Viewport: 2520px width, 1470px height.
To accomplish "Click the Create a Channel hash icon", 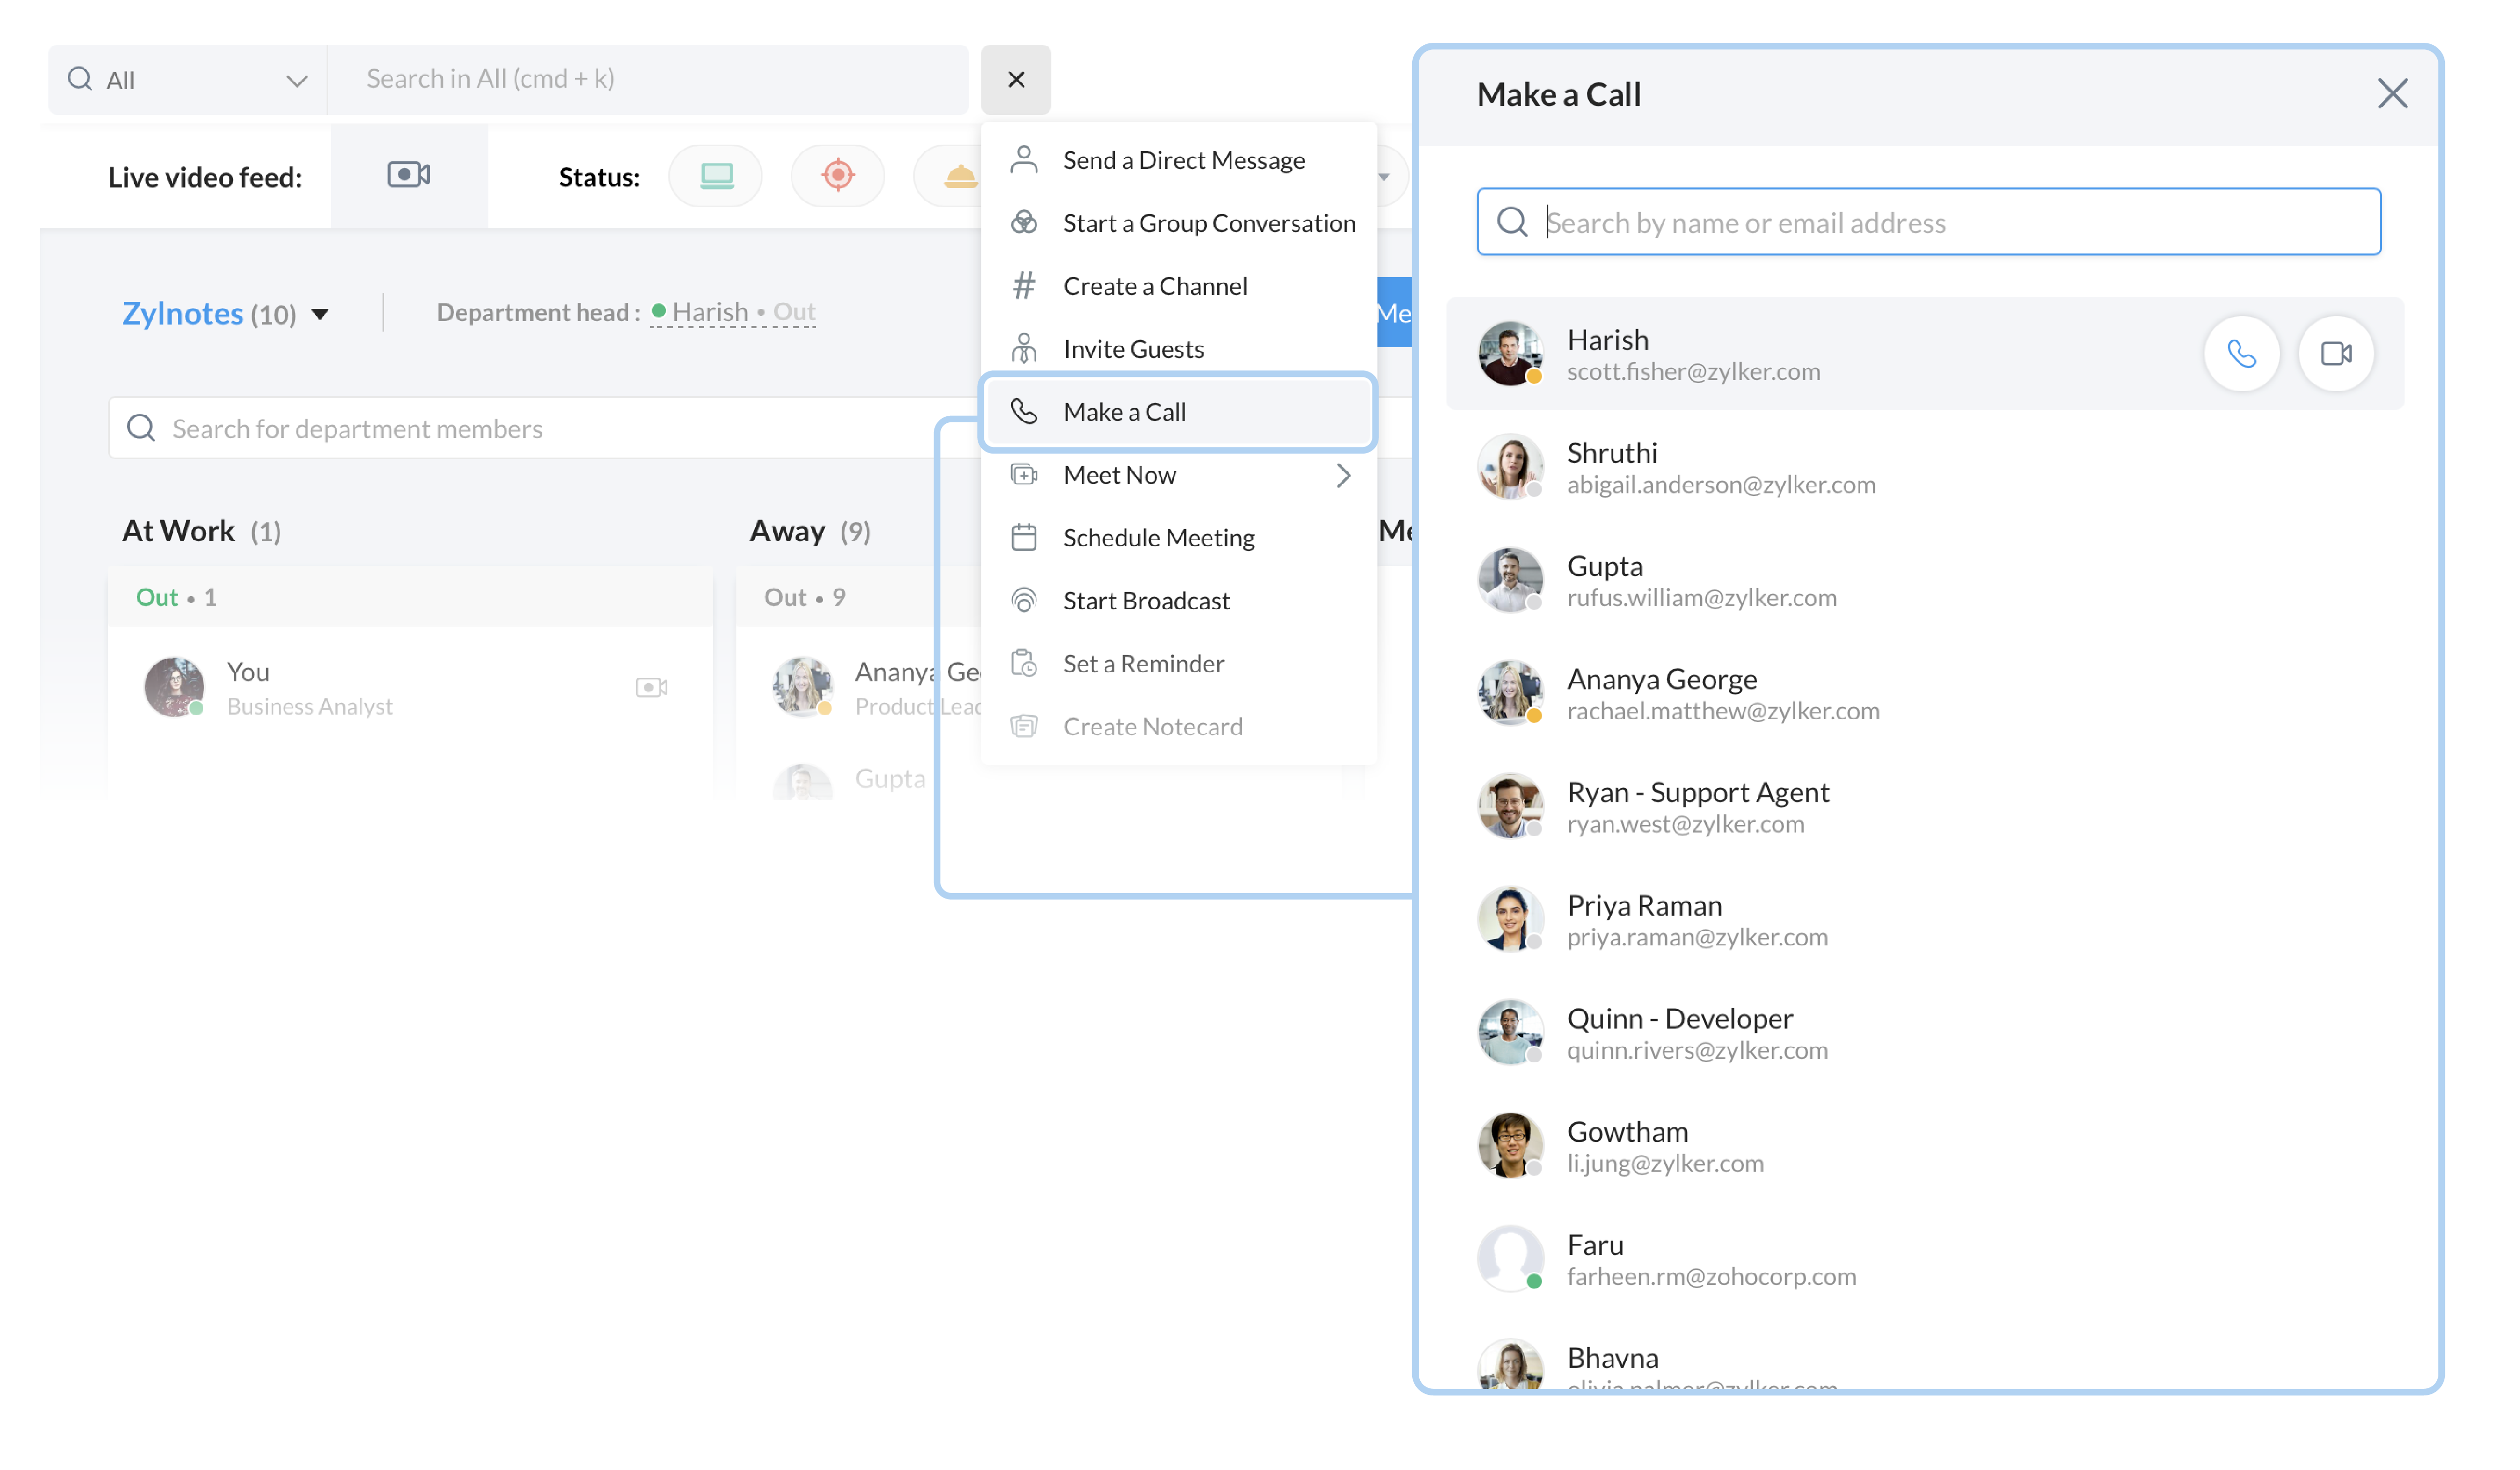I will (x=1023, y=286).
